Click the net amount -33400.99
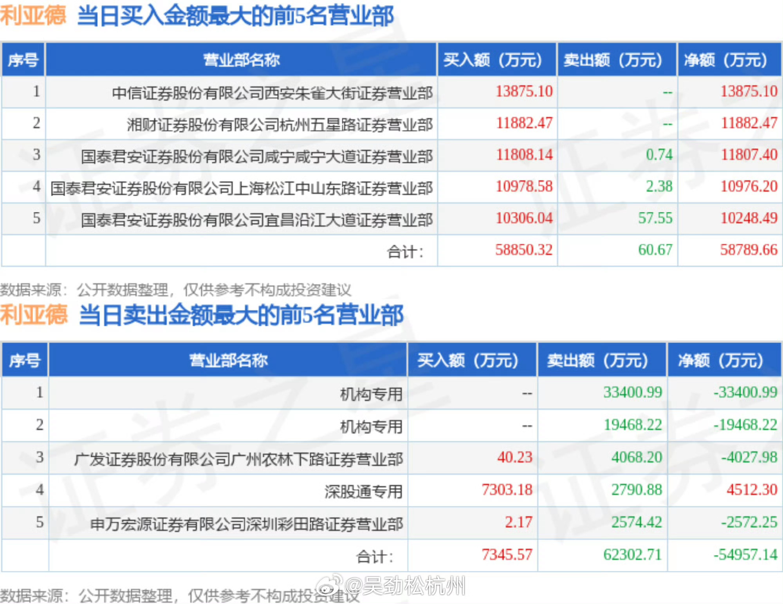783x604 pixels. pyautogui.click(x=745, y=392)
